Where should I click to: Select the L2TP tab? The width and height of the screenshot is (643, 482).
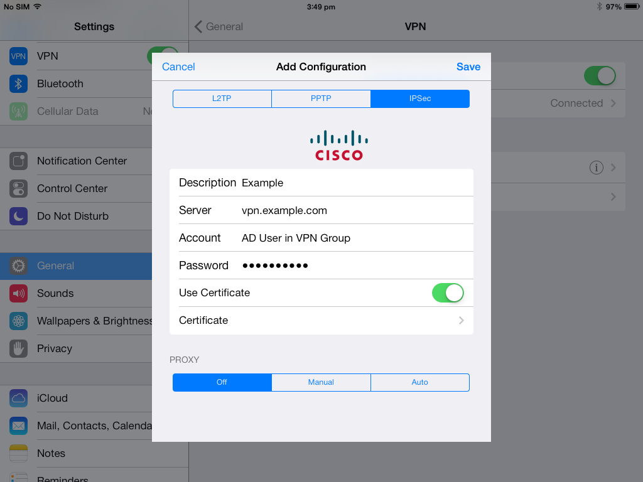pyautogui.click(x=222, y=99)
